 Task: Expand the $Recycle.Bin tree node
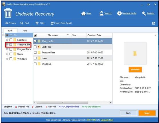tap(7, 45)
